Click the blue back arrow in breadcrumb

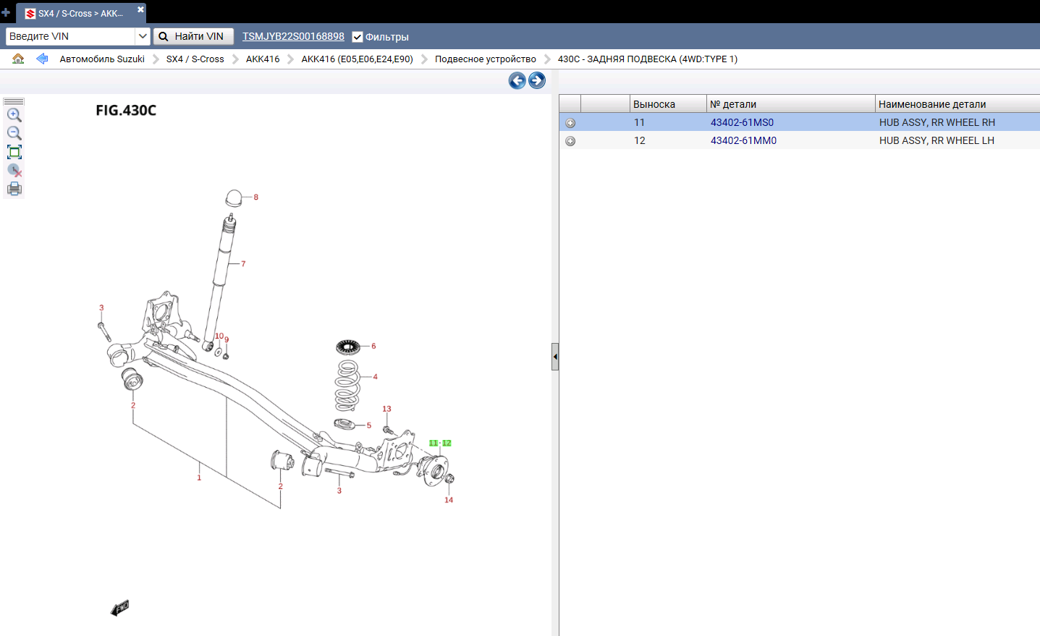click(x=42, y=59)
